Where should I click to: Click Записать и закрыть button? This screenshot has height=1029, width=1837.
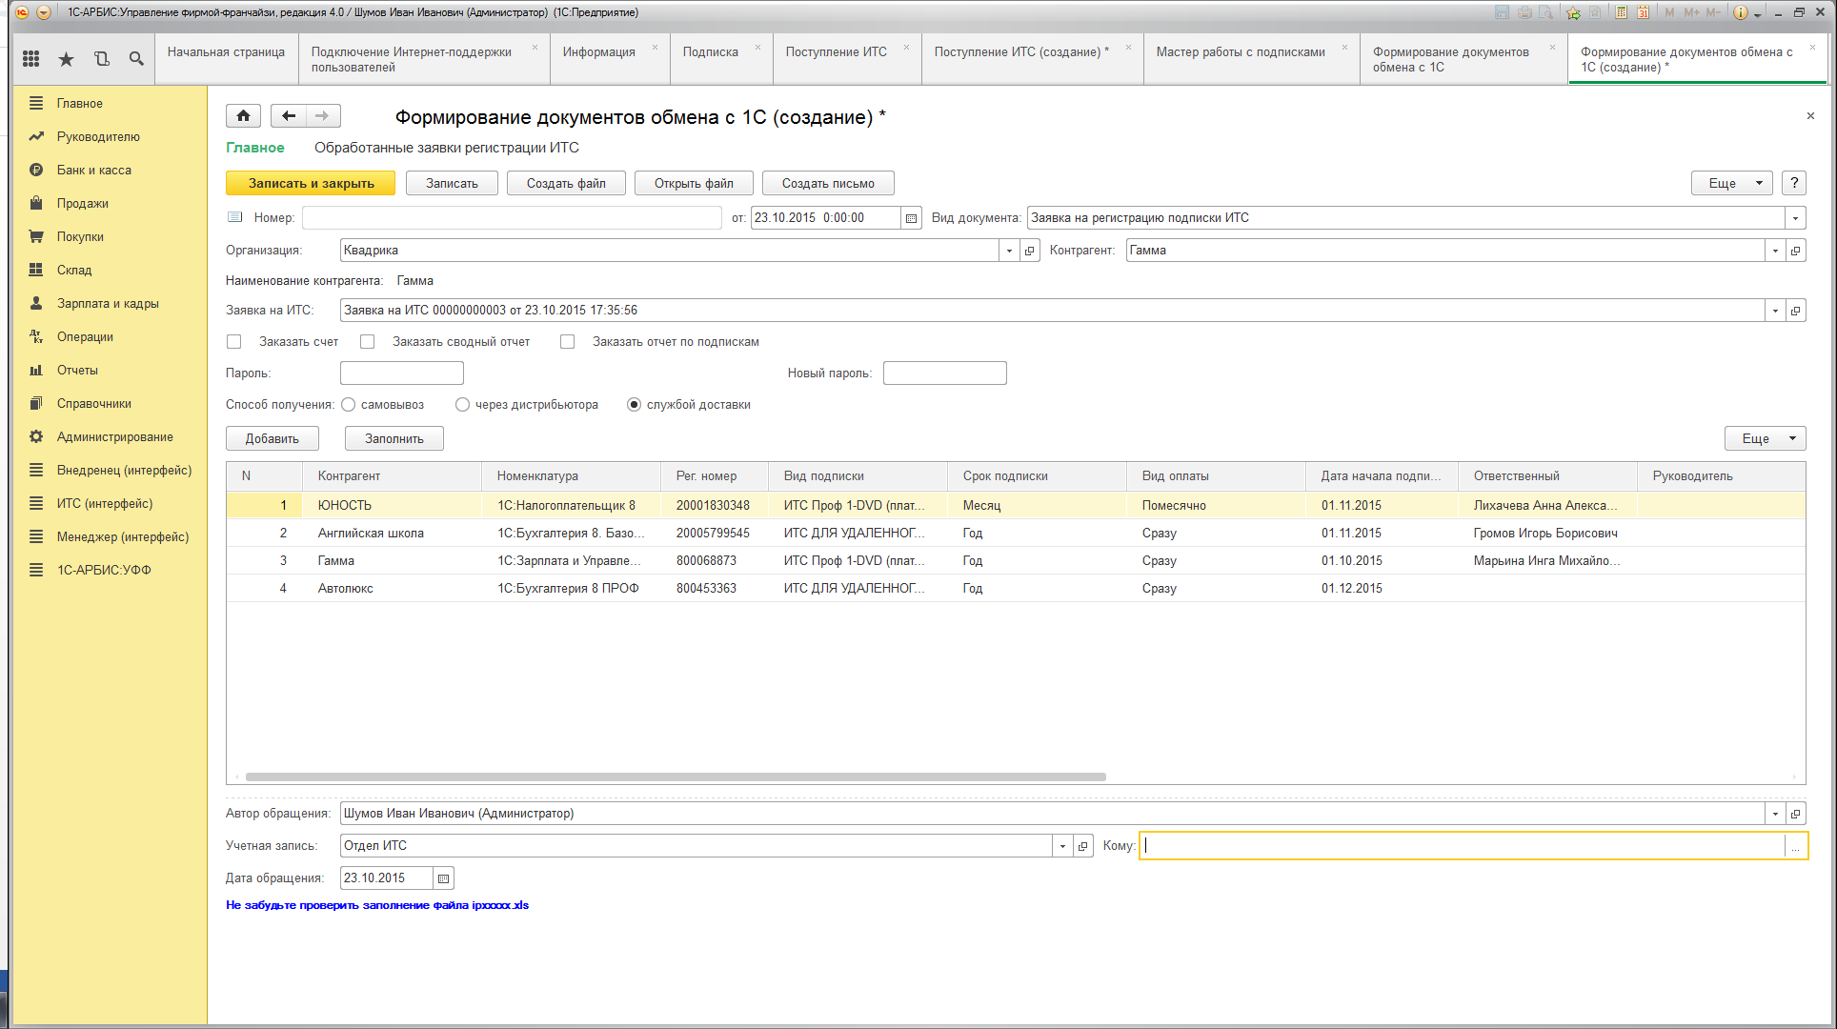[x=311, y=183]
